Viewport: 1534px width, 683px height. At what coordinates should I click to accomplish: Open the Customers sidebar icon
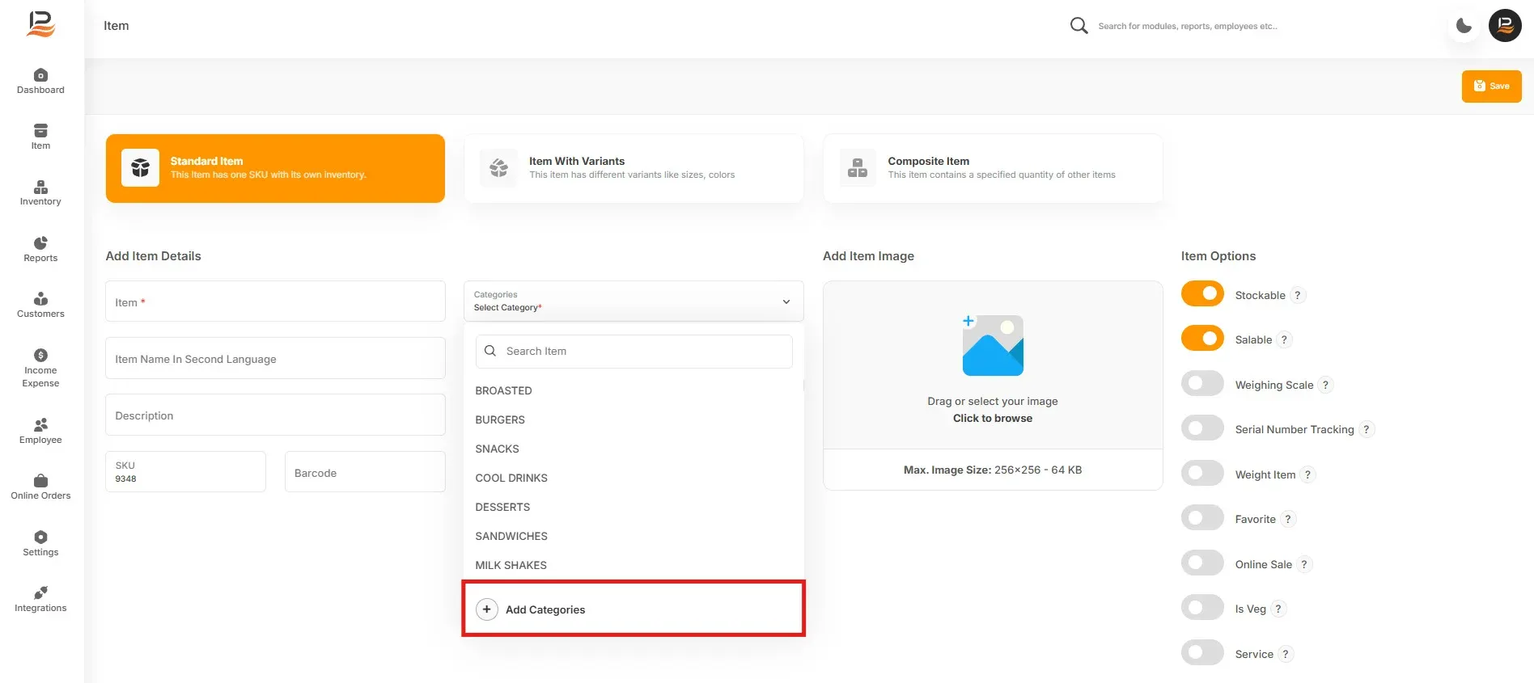point(40,299)
